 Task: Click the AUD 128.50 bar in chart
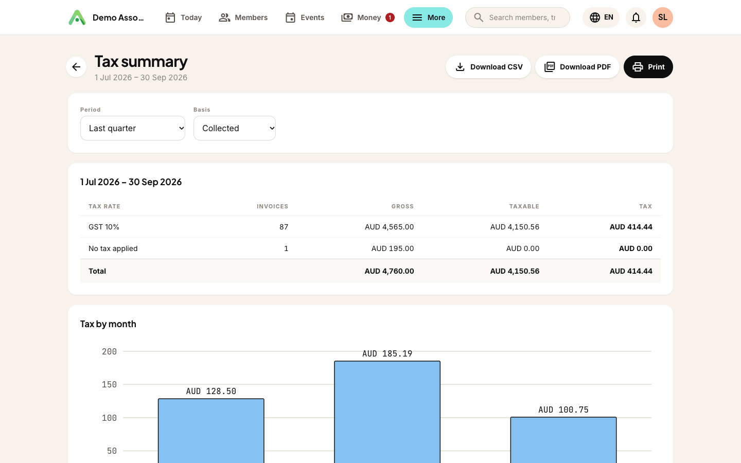[x=211, y=431]
